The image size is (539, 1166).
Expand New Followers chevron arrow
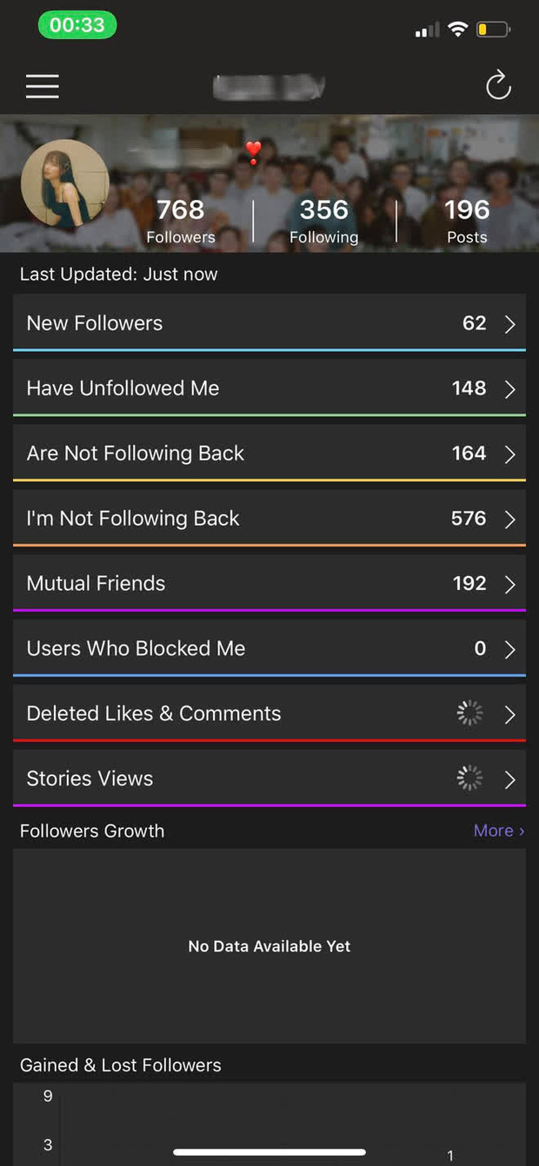pos(510,324)
